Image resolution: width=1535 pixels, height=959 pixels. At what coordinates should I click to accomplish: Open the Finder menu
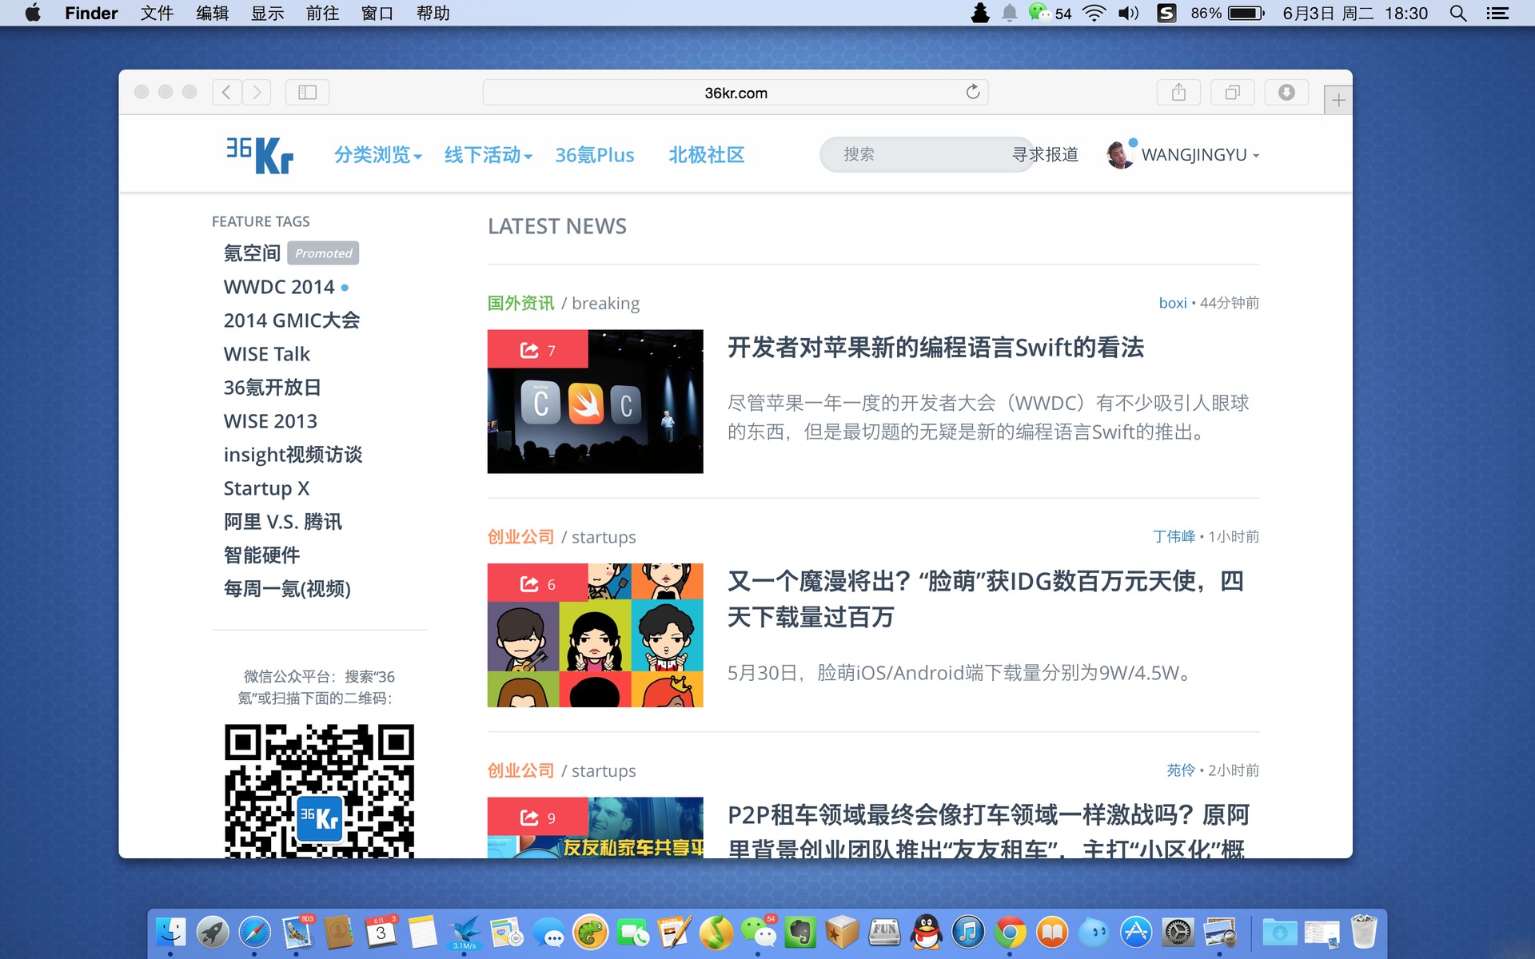click(x=91, y=13)
